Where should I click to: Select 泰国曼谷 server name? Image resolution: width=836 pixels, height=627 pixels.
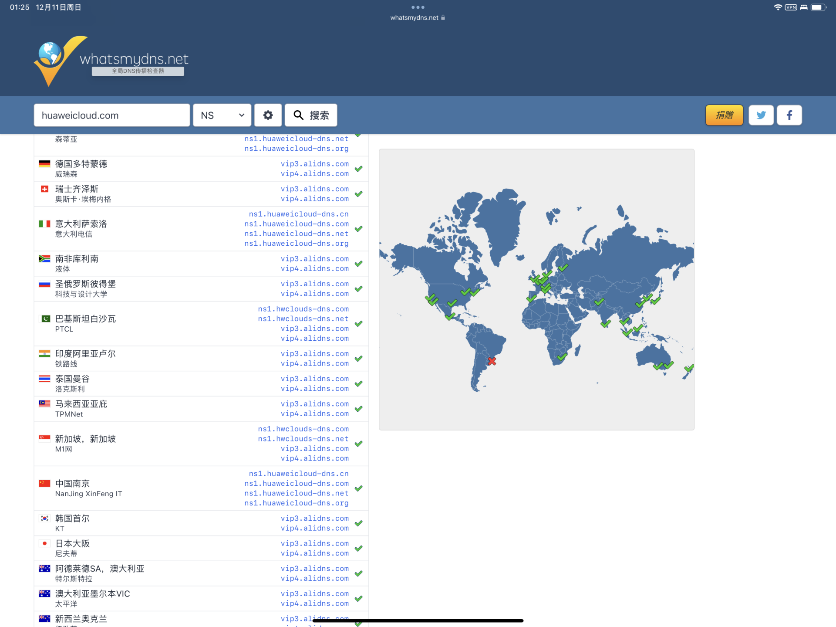72,379
